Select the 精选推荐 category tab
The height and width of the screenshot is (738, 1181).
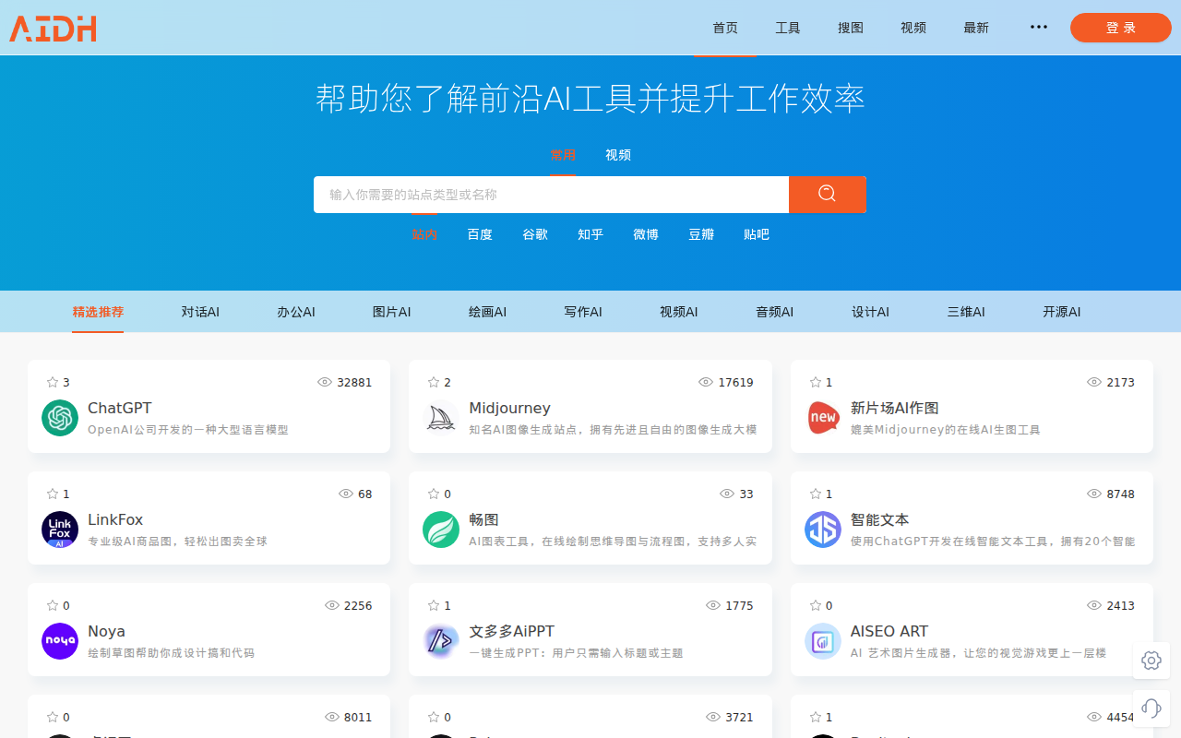click(x=98, y=312)
